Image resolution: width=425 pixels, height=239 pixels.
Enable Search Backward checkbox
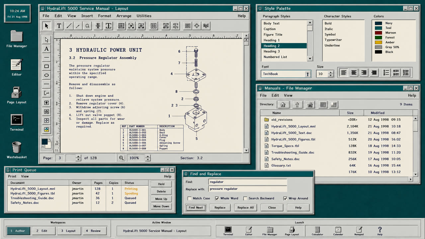tap(245, 199)
